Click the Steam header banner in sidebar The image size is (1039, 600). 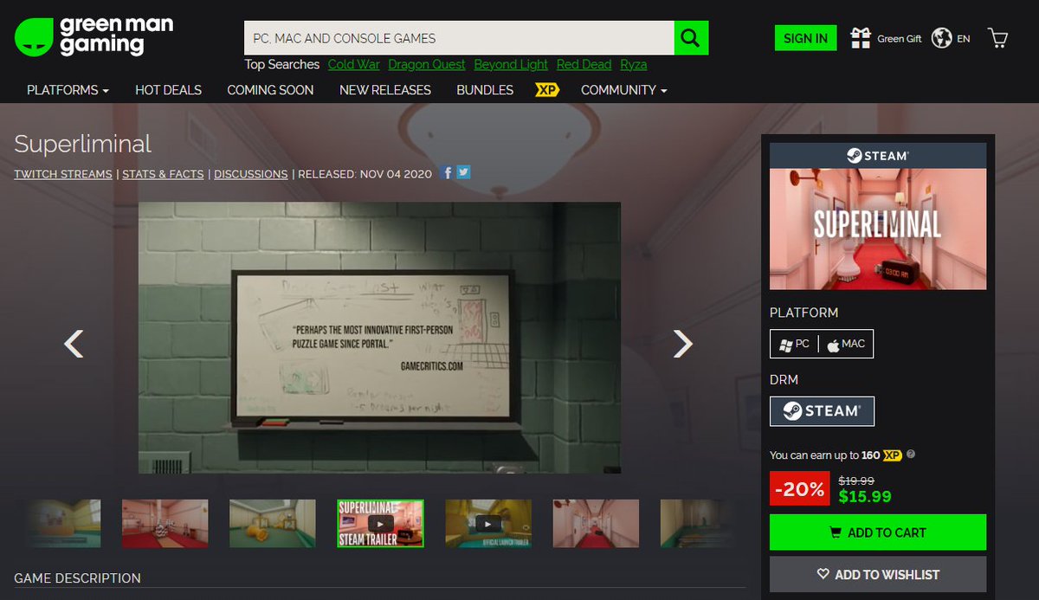coord(878,156)
